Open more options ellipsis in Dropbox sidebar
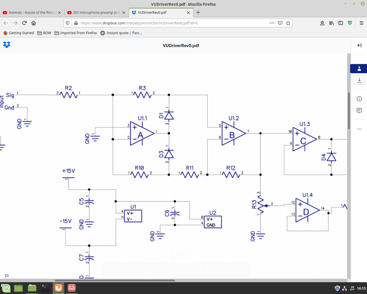The height and width of the screenshot is (294, 367). (x=359, y=129)
